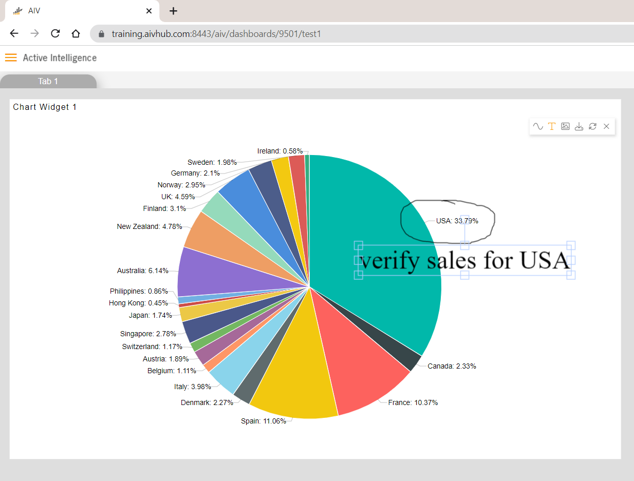Download the annotated chart
The height and width of the screenshot is (481, 634).
tap(579, 126)
